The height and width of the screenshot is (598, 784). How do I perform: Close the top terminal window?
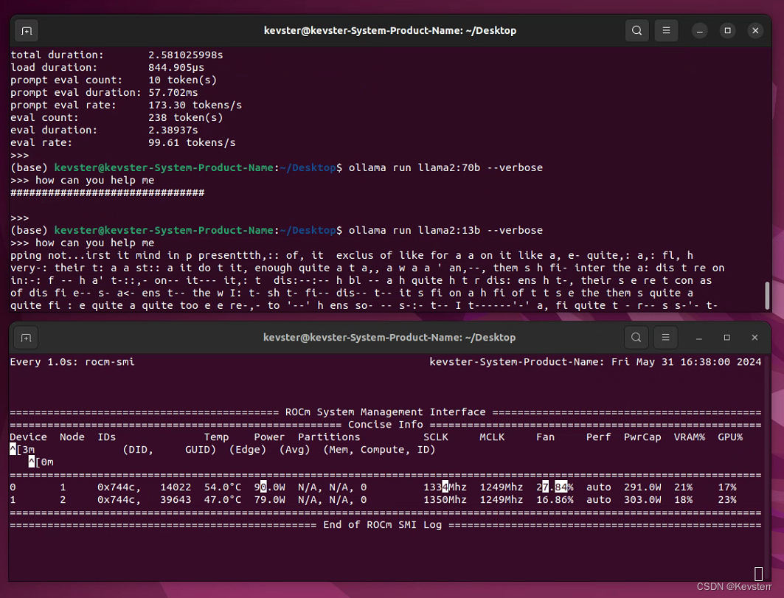tap(755, 31)
